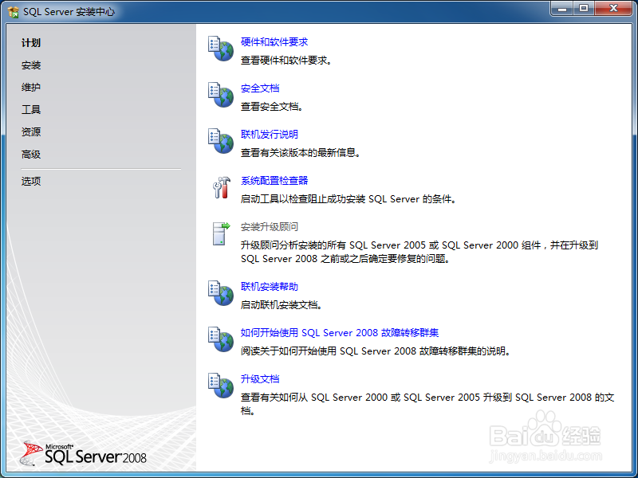The width and height of the screenshot is (638, 478).
Task: Switch to the 维护 section
Action: [x=30, y=87]
